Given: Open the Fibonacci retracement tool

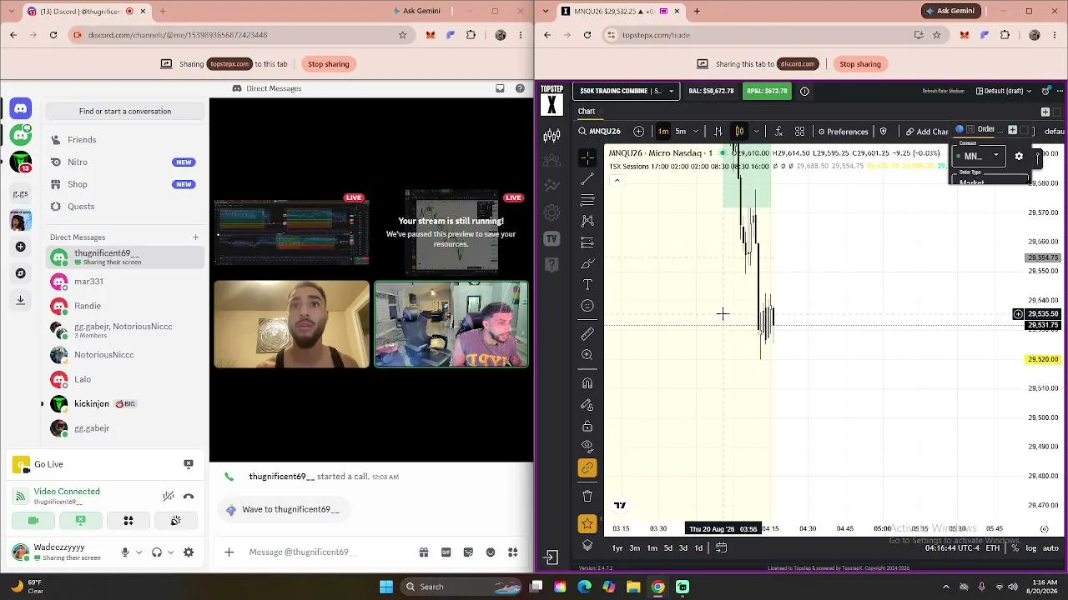Looking at the screenshot, I should point(587,200).
